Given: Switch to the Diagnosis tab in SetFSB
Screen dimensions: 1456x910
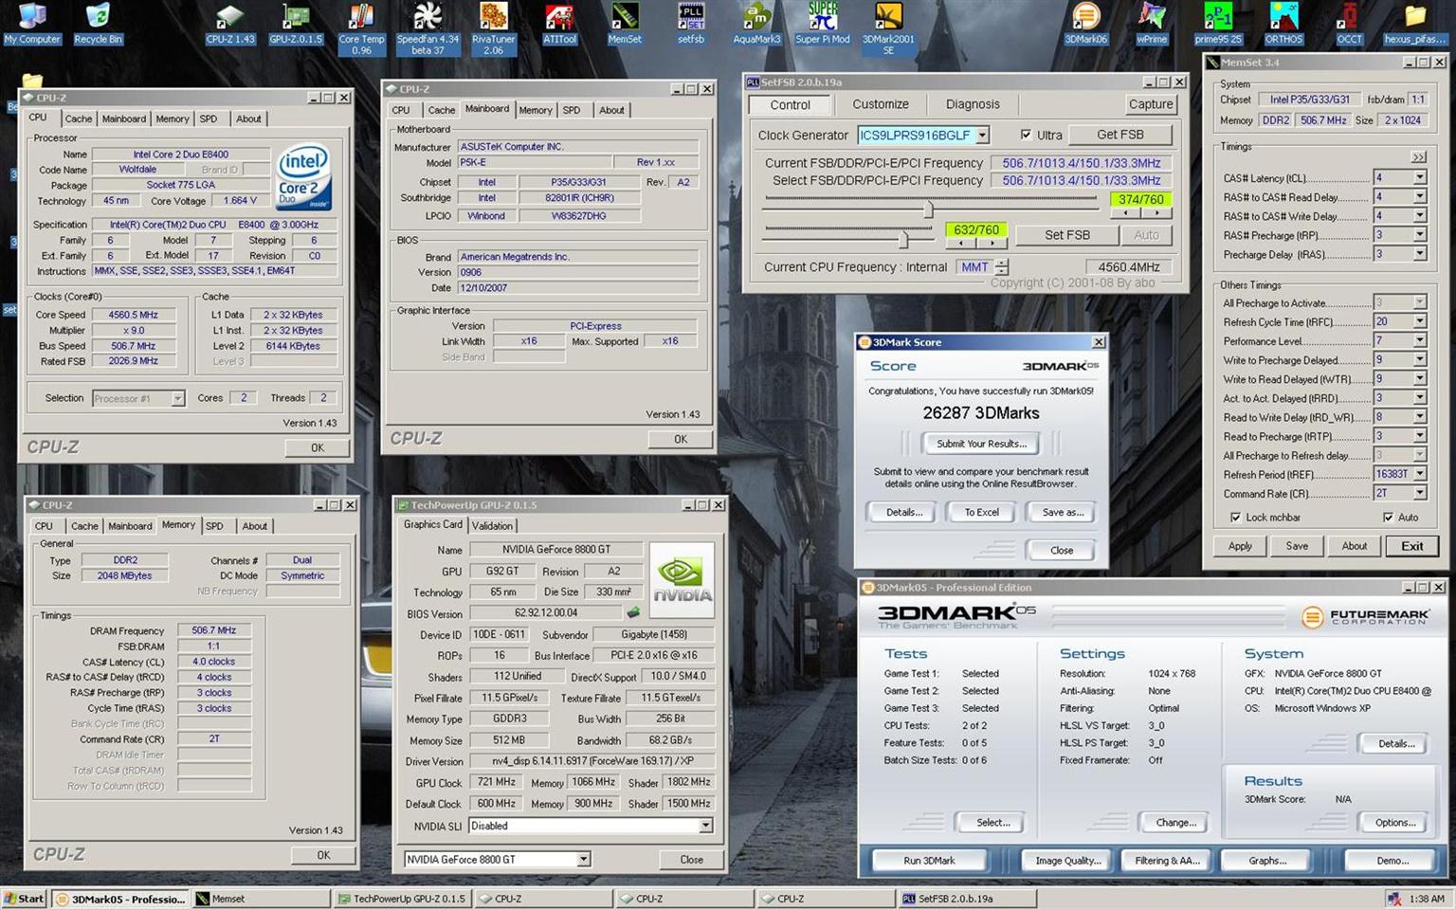Looking at the screenshot, I should click(x=973, y=104).
